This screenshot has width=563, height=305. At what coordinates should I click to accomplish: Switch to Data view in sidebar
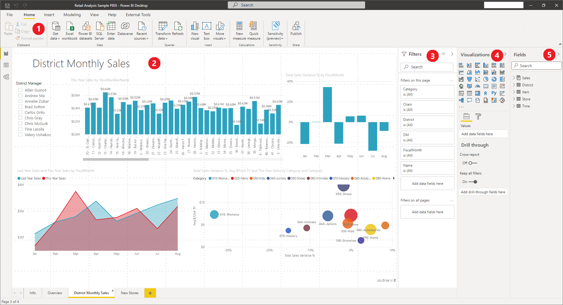coord(6,65)
